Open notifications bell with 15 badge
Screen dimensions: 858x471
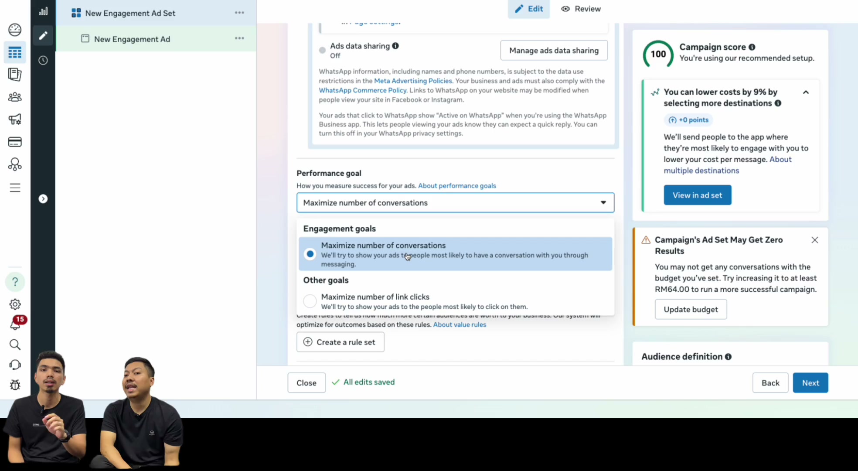(16, 323)
